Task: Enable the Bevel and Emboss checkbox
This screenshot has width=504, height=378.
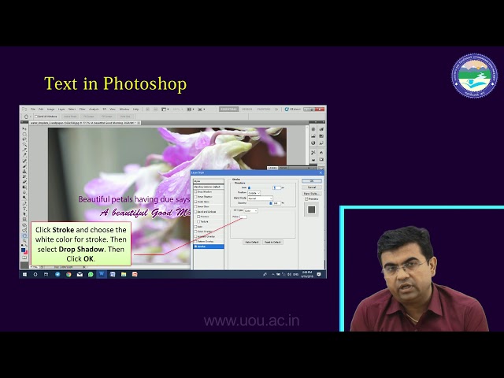Action: click(195, 212)
